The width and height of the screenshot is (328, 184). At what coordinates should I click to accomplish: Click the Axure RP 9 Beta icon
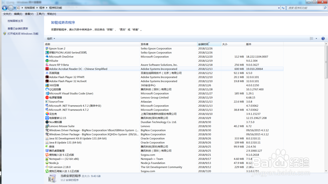[47, 65]
